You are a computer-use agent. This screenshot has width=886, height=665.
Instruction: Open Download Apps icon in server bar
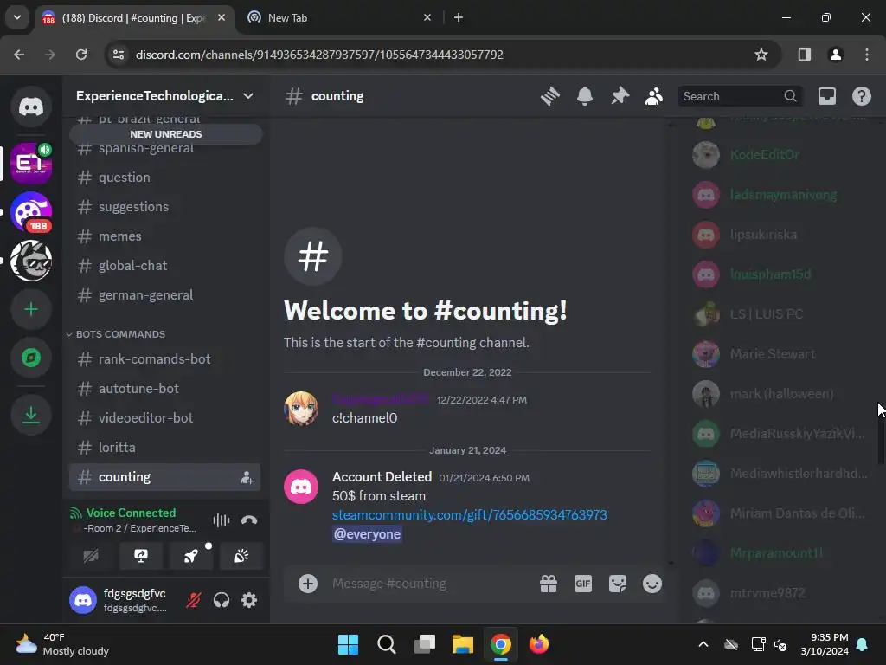click(x=31, y=415)
